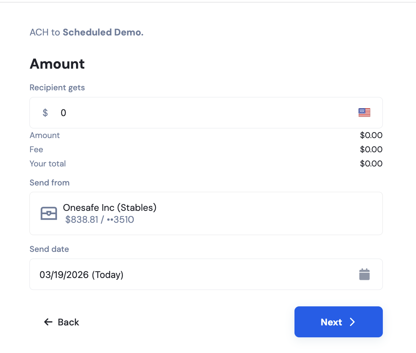Open the calendar icon in Send date

coord(364,274)
